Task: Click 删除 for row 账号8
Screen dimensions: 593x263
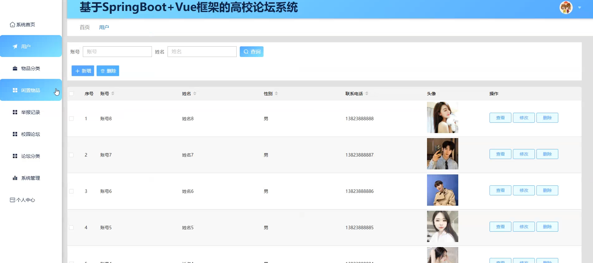Action: (547, 118)
